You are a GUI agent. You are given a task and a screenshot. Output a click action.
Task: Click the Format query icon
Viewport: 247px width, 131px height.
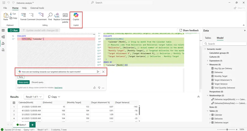coord(23,16)
